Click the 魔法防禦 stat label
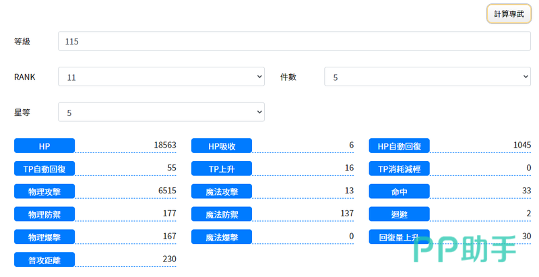Screen dimensions: 539x277 click(x=222, y=214)
